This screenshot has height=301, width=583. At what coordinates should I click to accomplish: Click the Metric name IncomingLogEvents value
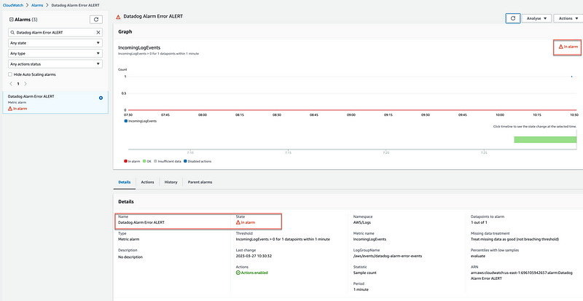pos(369,239)
